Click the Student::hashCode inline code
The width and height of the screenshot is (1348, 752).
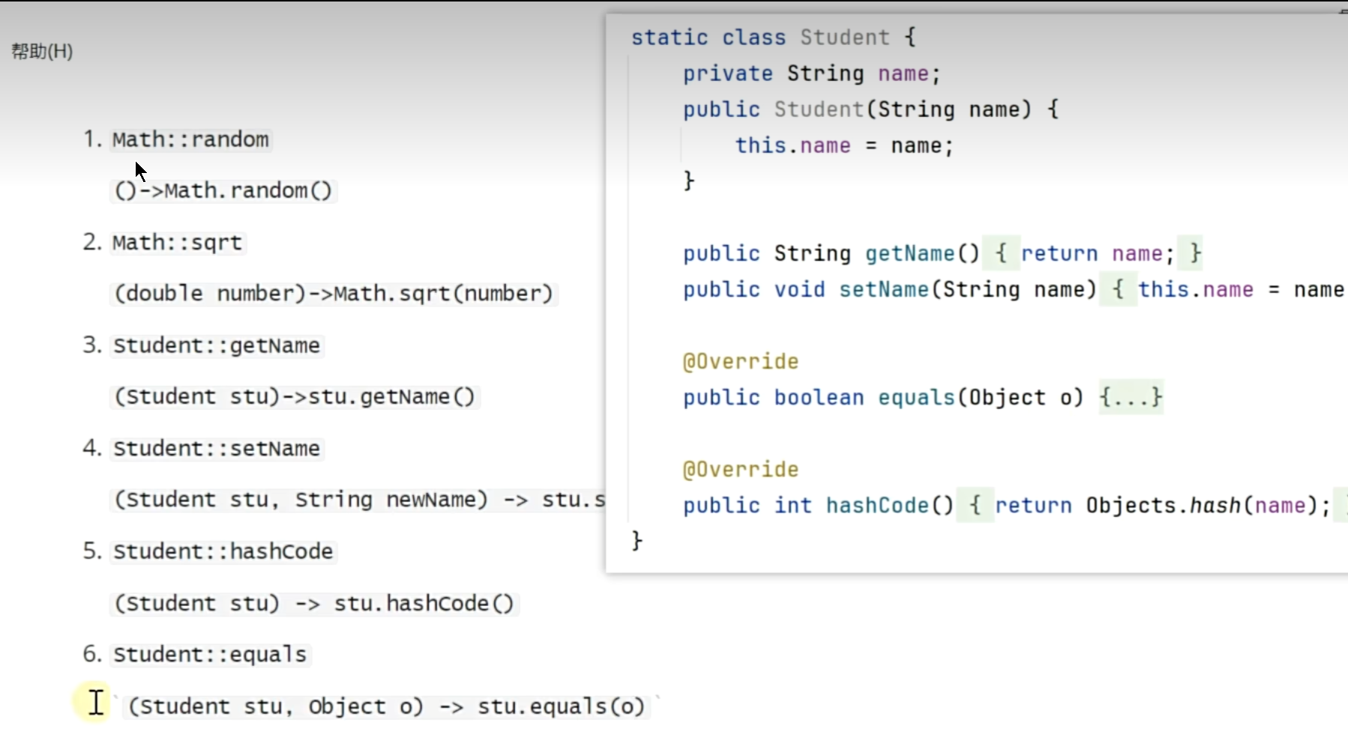click(223, 551)
